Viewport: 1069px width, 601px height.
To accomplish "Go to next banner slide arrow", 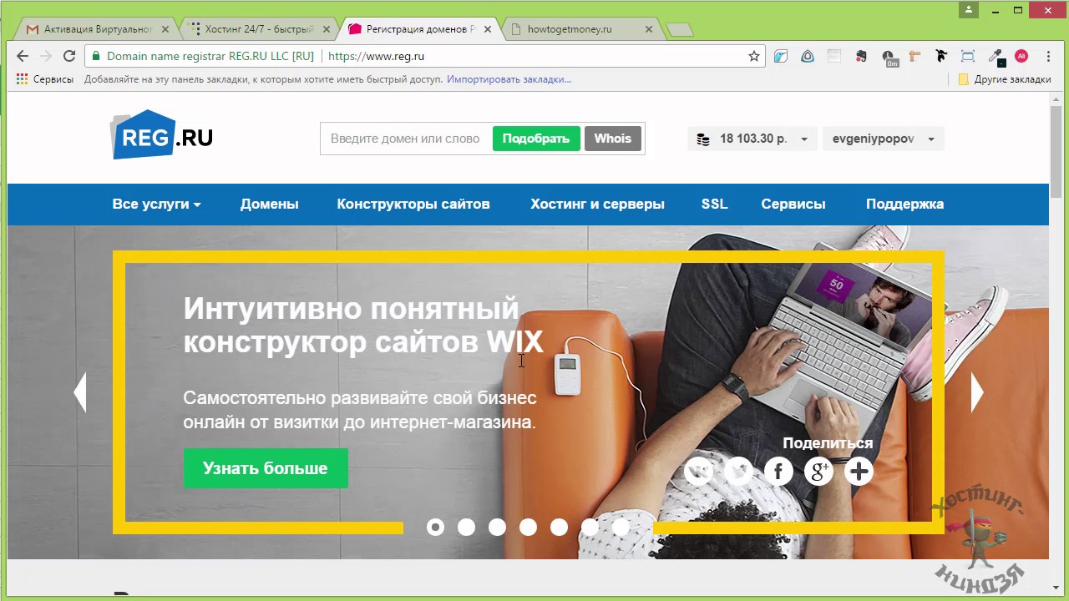I will (x=977, y=392).
